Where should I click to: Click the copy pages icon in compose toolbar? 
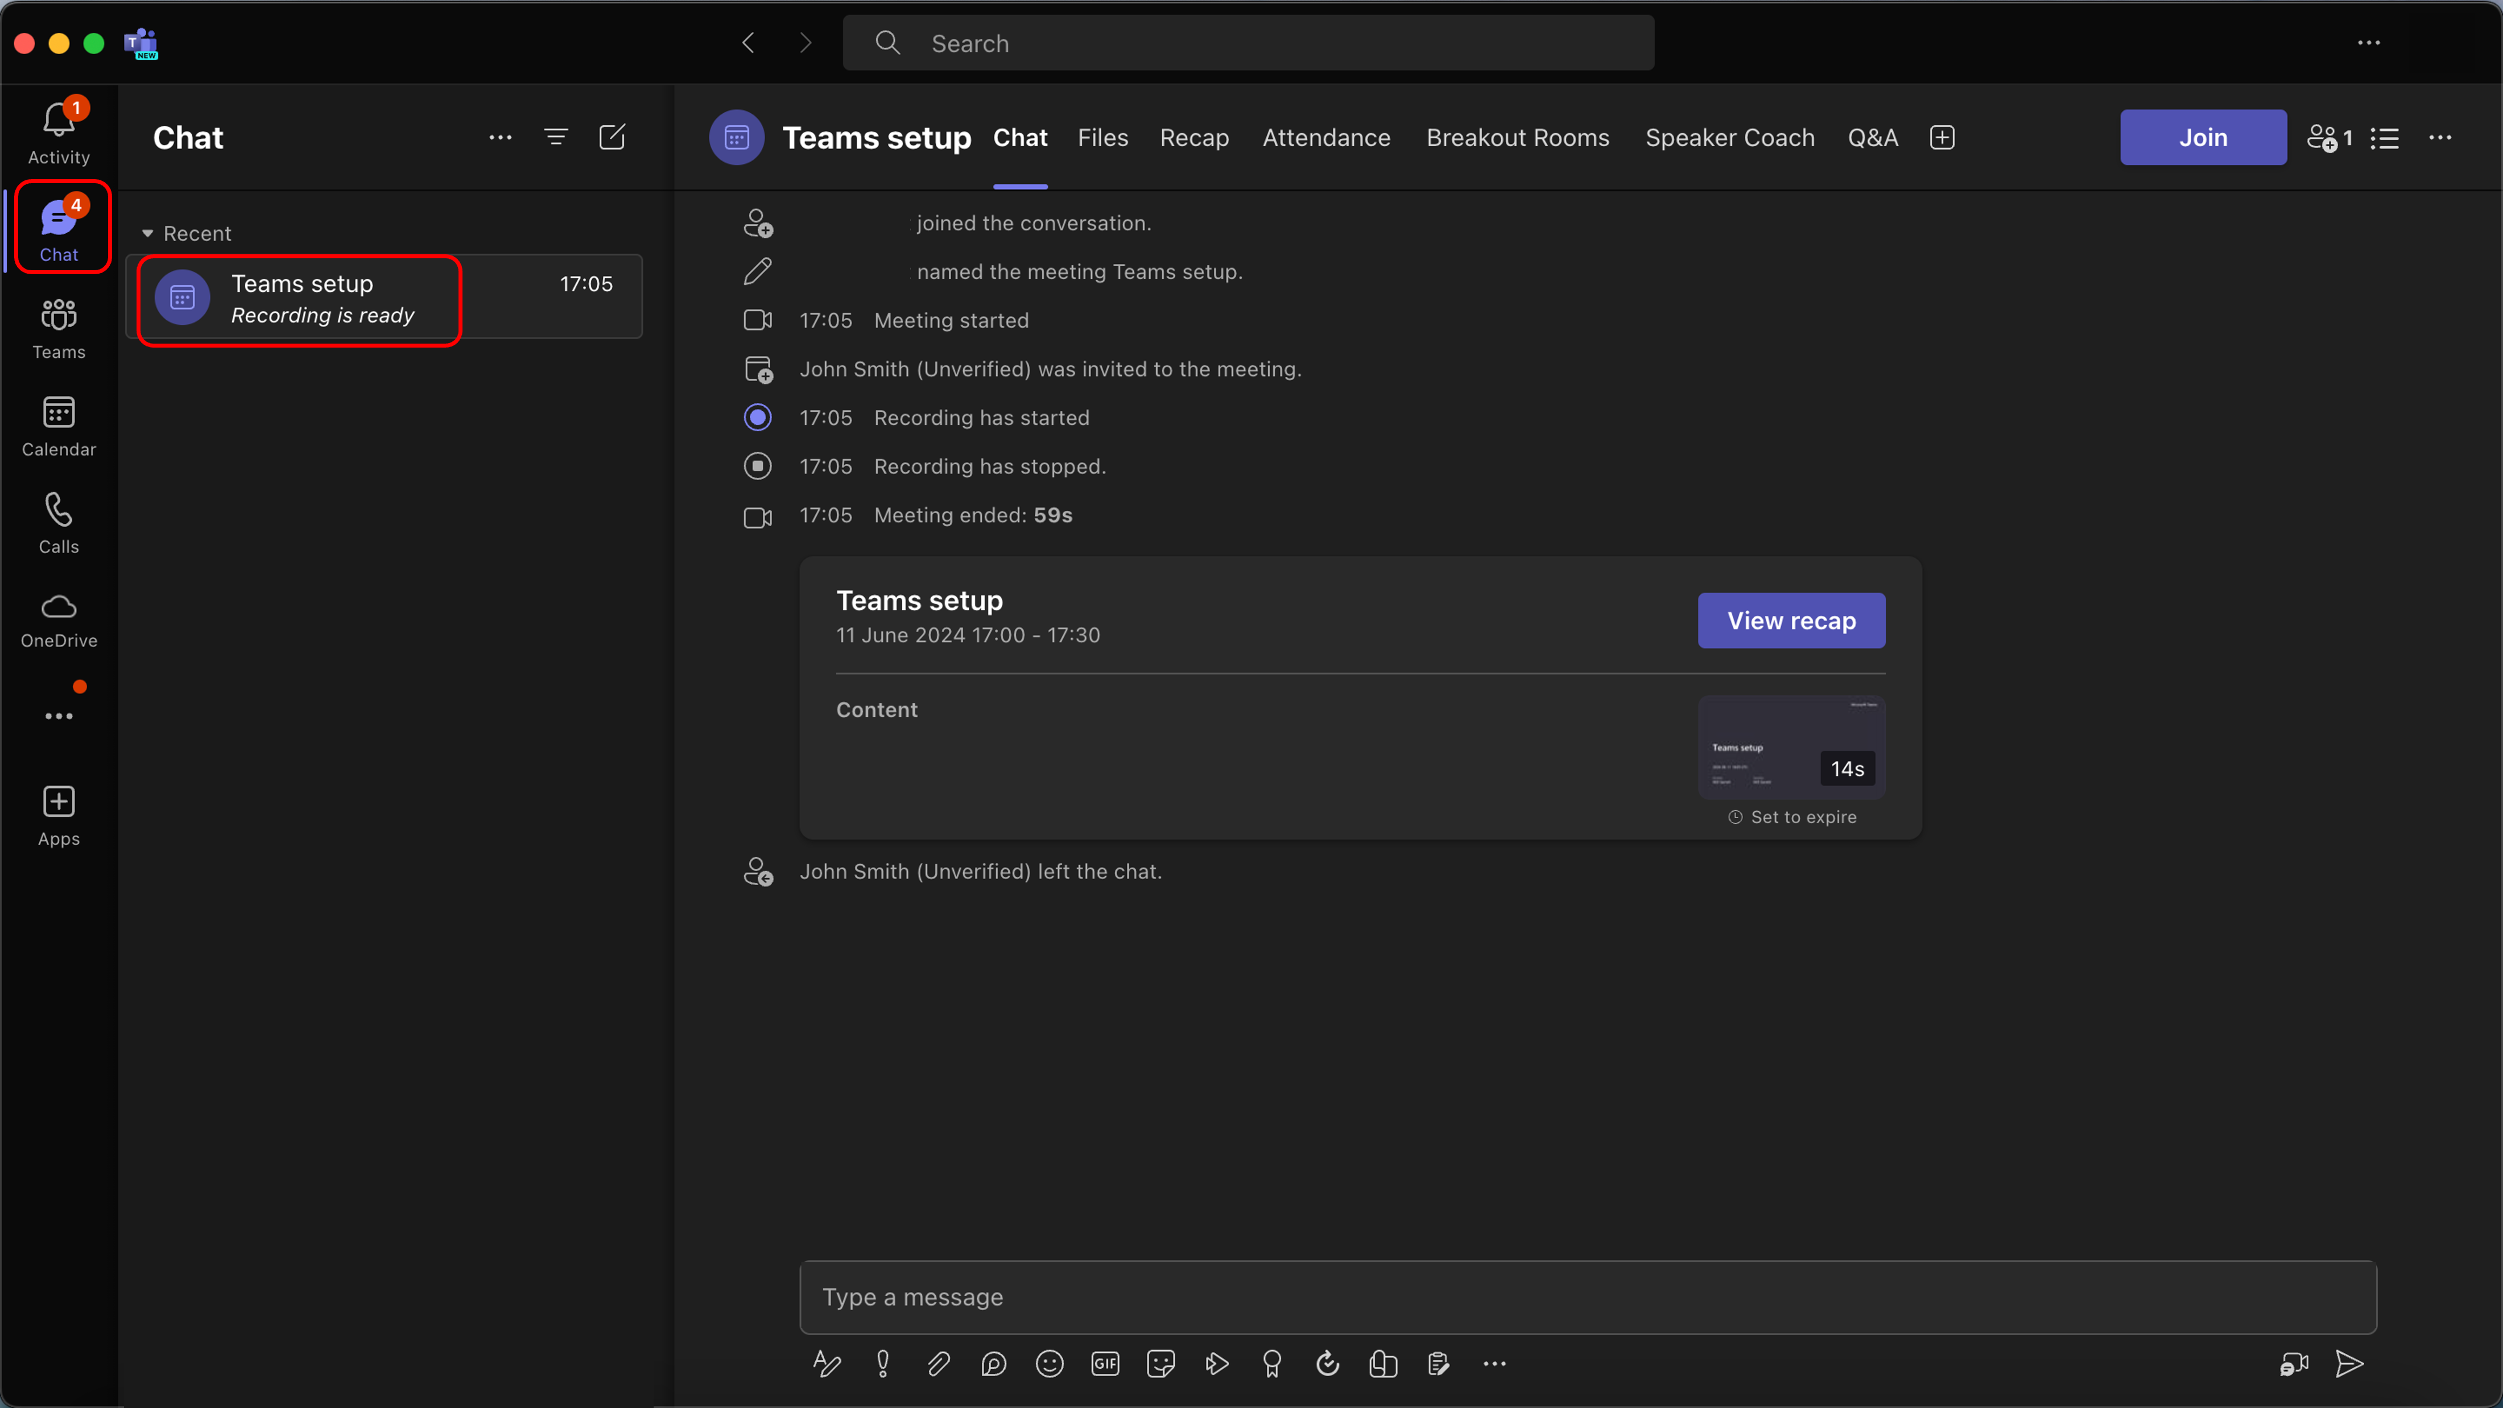coord(1383,1364)
